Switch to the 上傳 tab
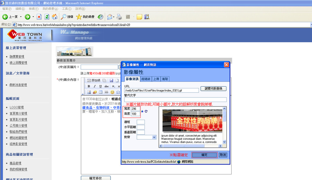 click(x=156, y=79)
